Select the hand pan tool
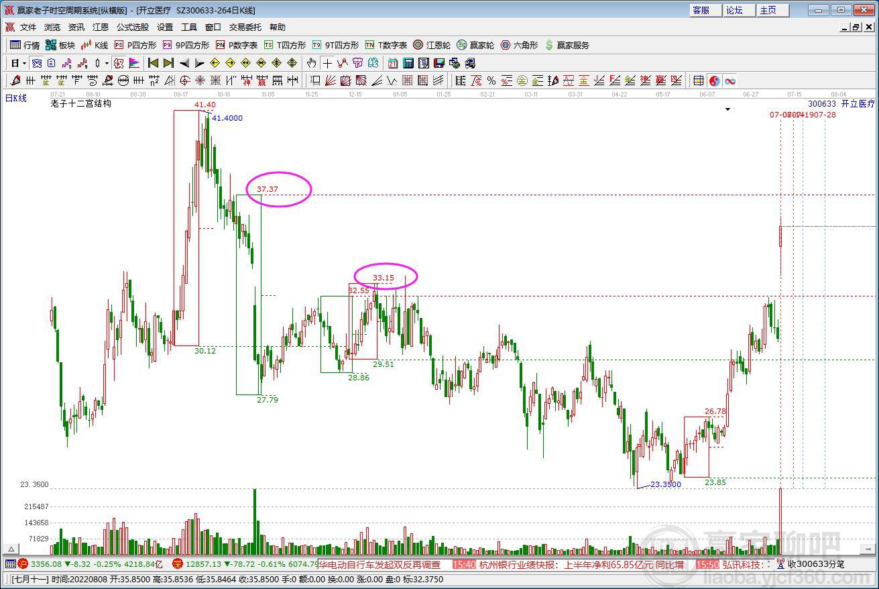The image size is (879, 589). tap(311, 63)
